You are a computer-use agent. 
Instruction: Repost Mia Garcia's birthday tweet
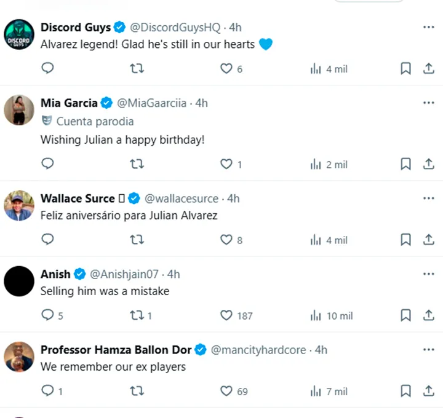click(138, 164)
